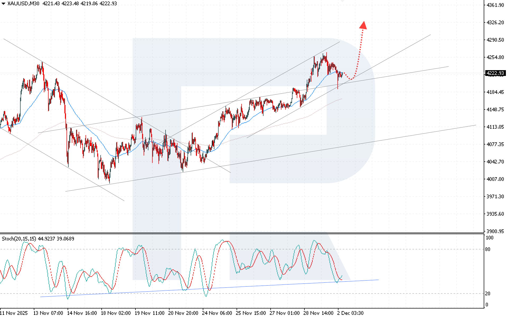
Task: Click the stochastic level 80 label
Action: (488, 249)
